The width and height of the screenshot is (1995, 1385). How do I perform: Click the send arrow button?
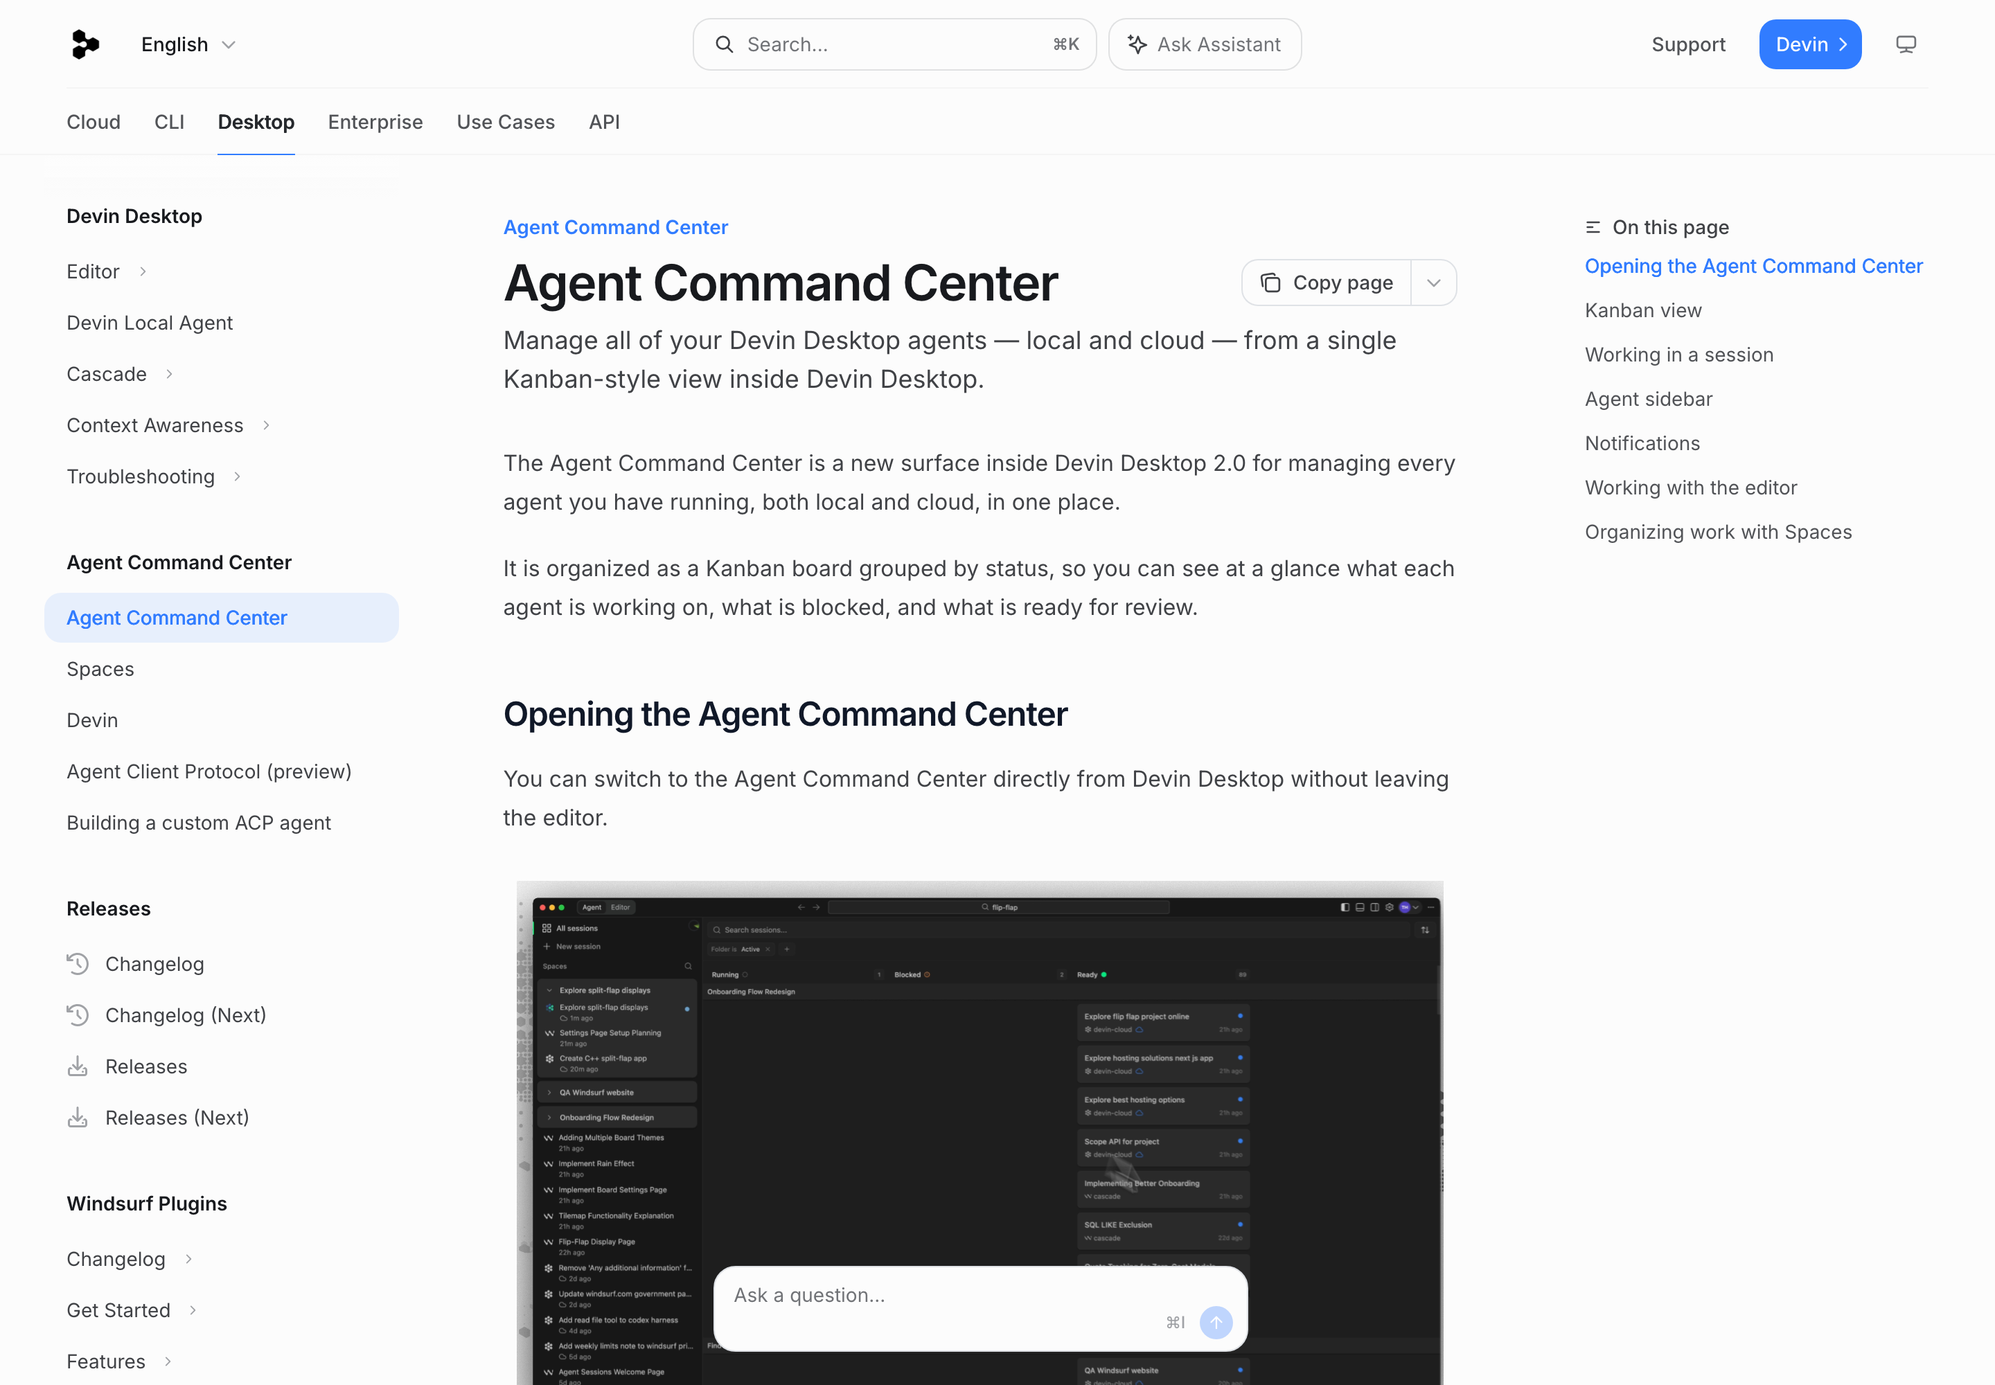1216,1323
